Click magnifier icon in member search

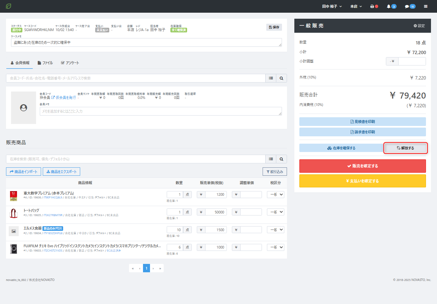281,78
